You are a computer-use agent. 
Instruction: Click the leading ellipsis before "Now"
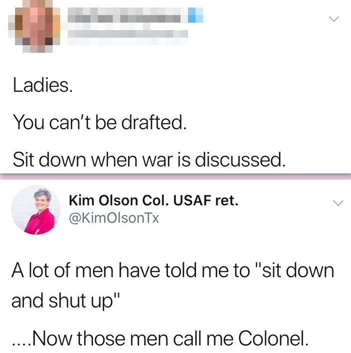coord(21,344)
